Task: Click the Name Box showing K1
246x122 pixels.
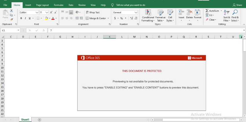Action: tap(10, 30)
